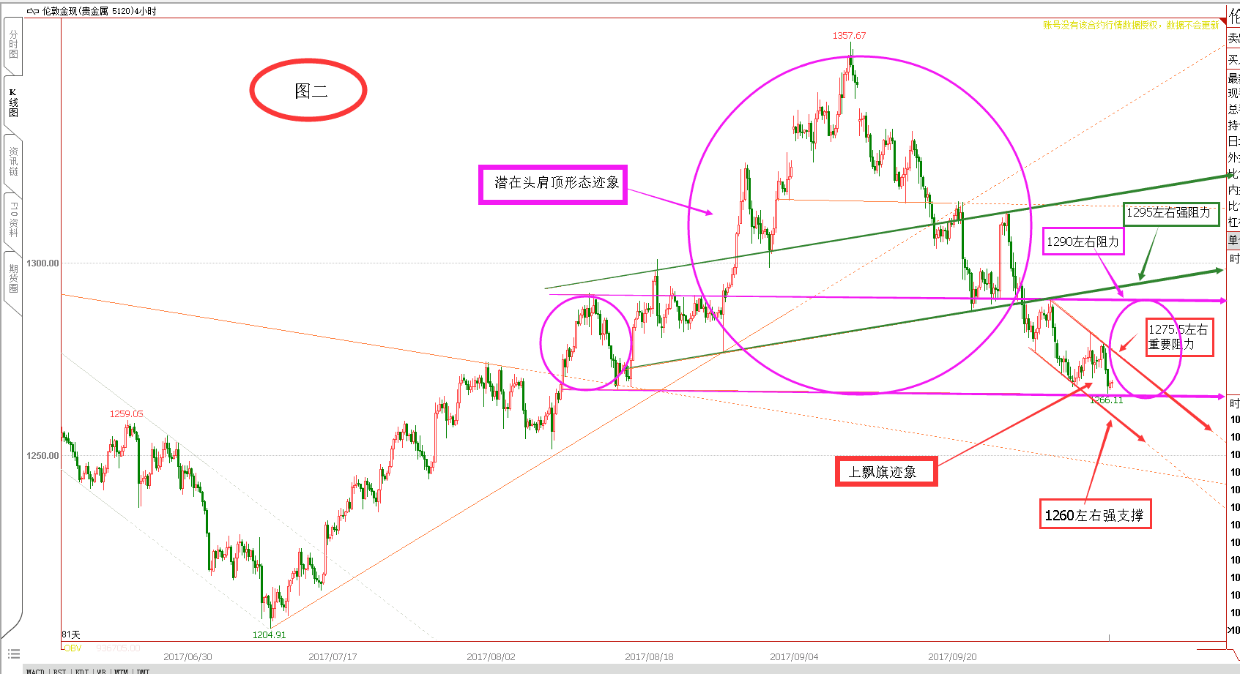Click the 1259.05 price label
The image size is (1240, 674).
tap(126, 413)
